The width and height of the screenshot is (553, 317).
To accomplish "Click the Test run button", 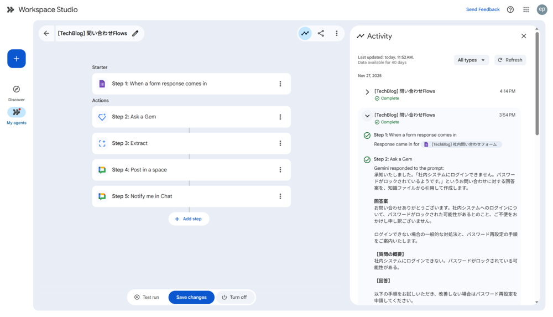I will pos(147,297).
